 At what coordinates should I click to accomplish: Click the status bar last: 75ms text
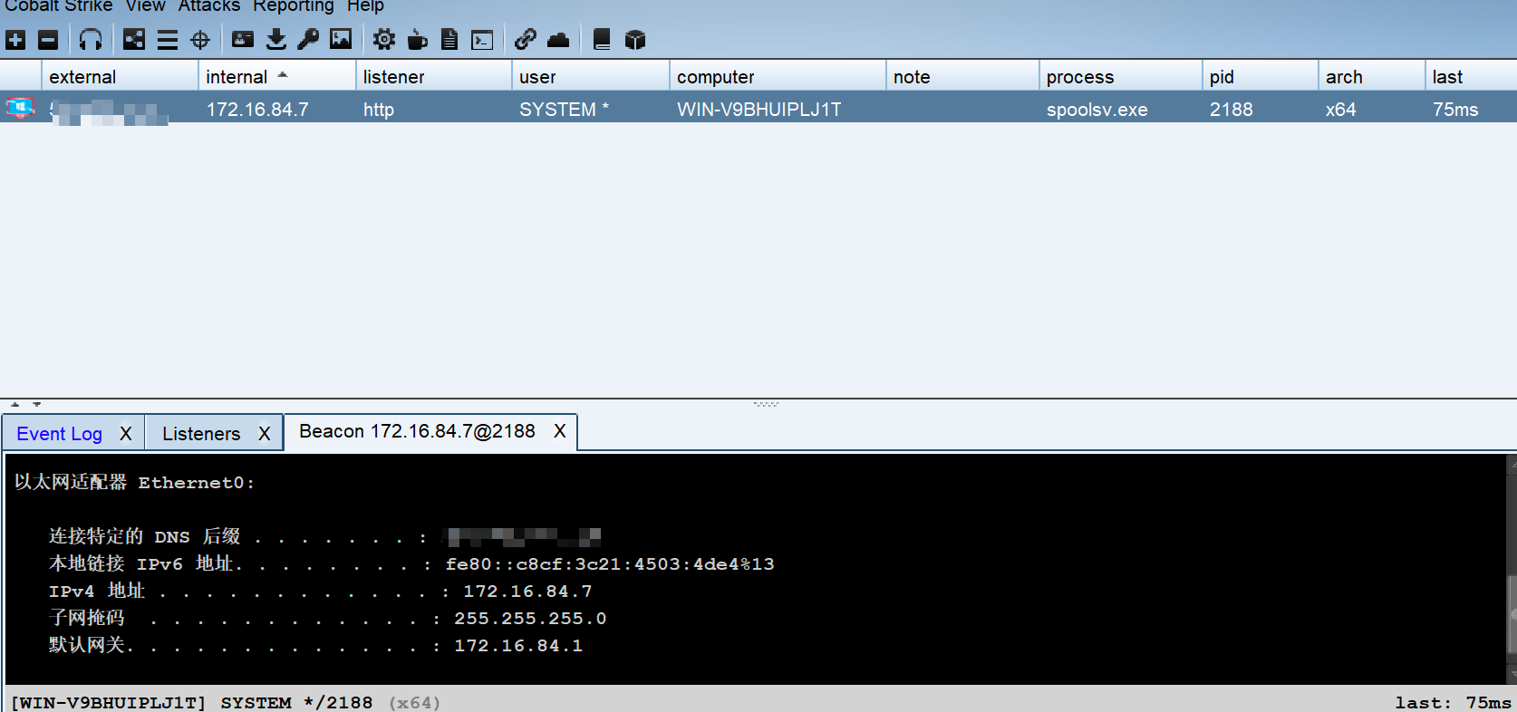point(1453,702)
